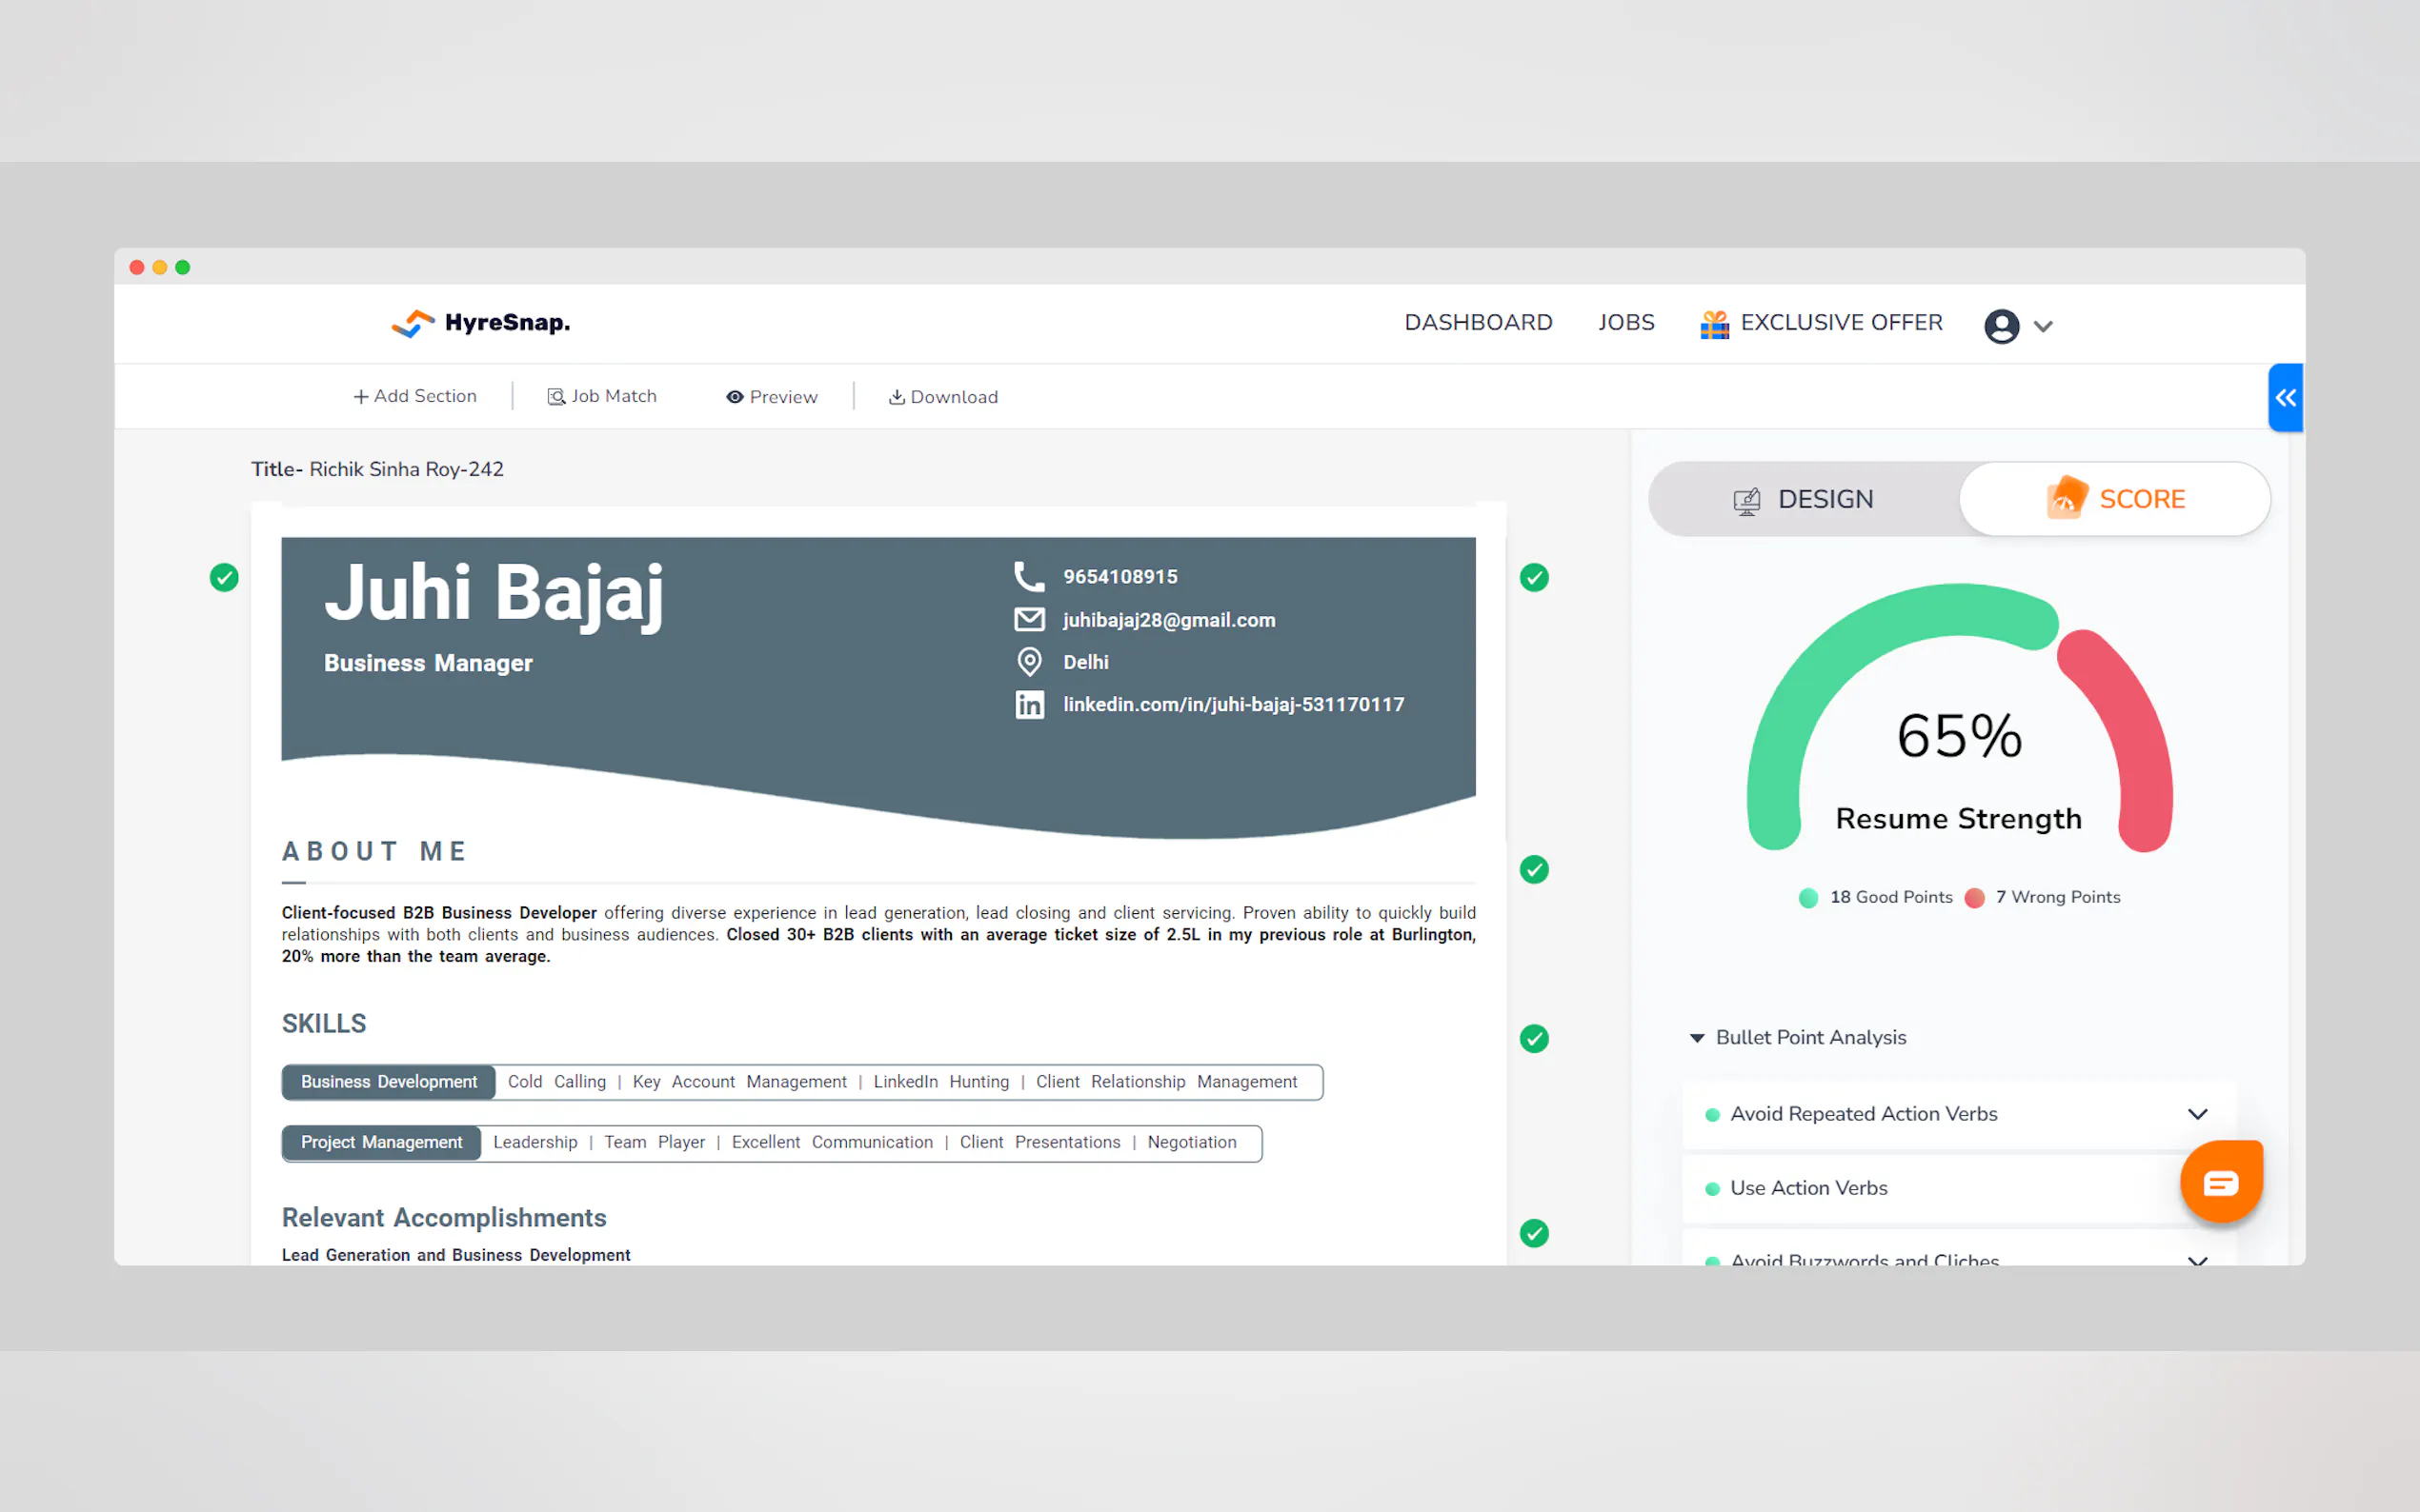Click the orange chat bubble button
Image resolution: width=2420 pixels, height=1512 pixels.
[x=2220, y=1183]
